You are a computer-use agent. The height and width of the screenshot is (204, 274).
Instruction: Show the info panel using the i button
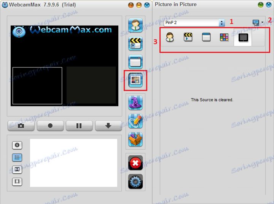pyautogui.click(x=17, y=145)
